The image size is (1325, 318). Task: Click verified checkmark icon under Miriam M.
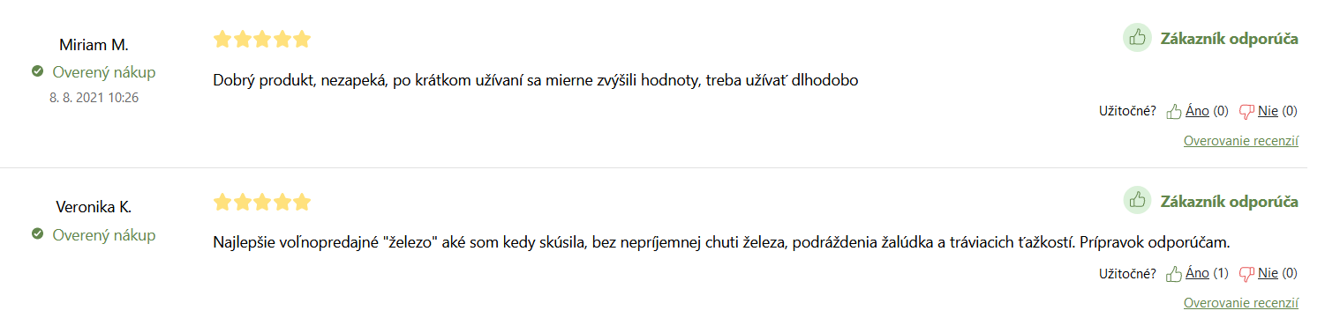coord(38,71)
